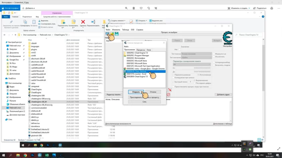This screenshot has height=158, width=282.
Task: Expand the Открыть dropdown in Explorer ribbon
Action: (x=146, y=21)
